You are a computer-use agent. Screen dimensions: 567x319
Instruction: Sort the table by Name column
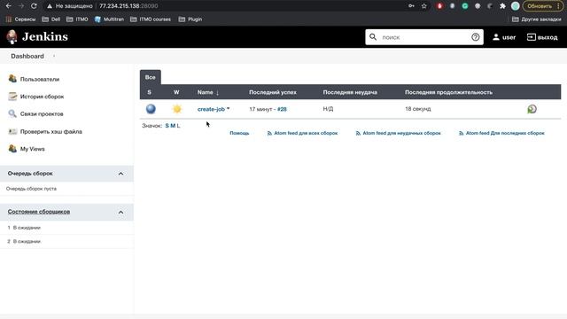(x=208, y=92)
